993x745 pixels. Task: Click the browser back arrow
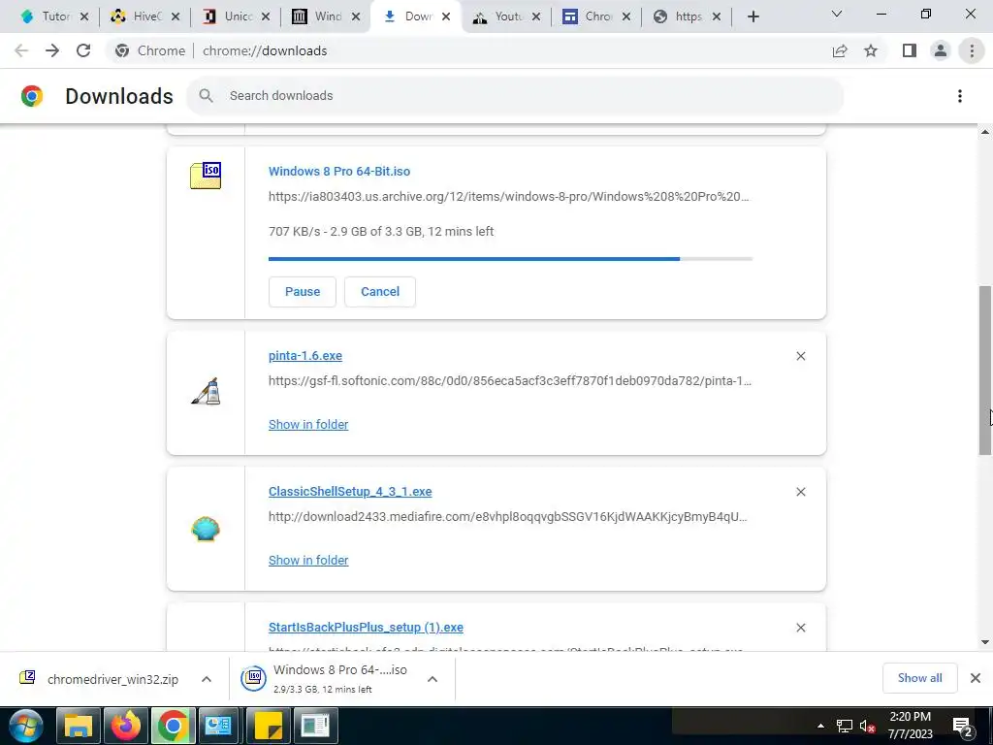click(x=21, y=50)
